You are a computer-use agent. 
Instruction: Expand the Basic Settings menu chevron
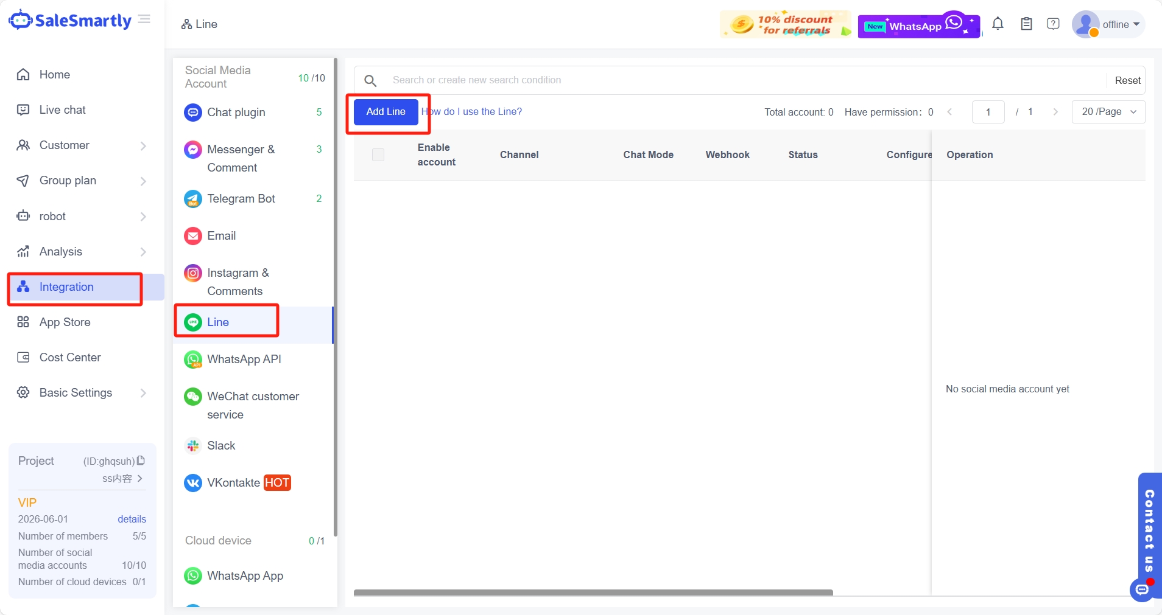143,393
